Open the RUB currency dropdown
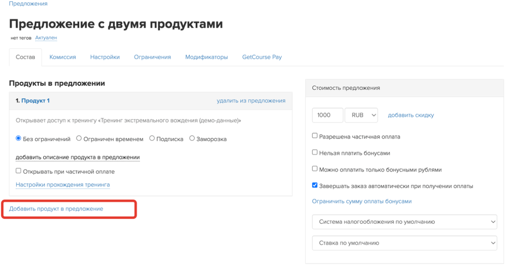The image size is (509, 268). tap(361, 115)
